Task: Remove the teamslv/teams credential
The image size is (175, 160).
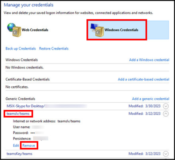Action: 29,145
